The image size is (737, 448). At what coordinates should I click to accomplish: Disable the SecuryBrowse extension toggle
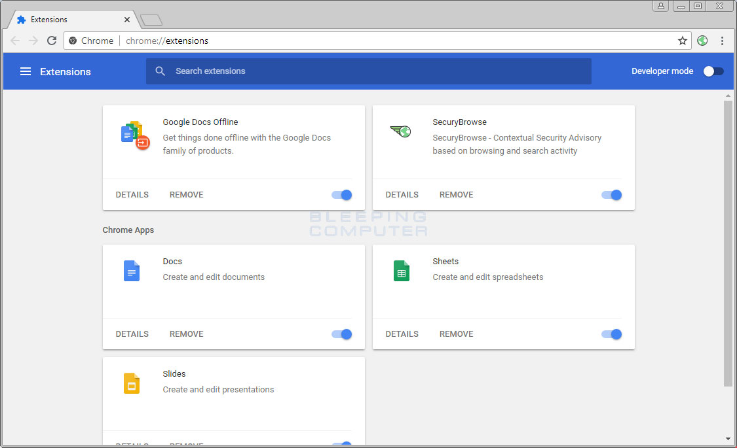611,194
